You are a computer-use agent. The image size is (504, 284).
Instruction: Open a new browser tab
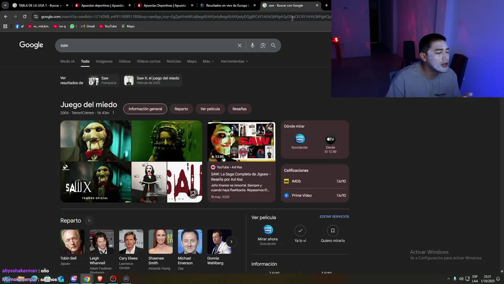coord(326,6)
